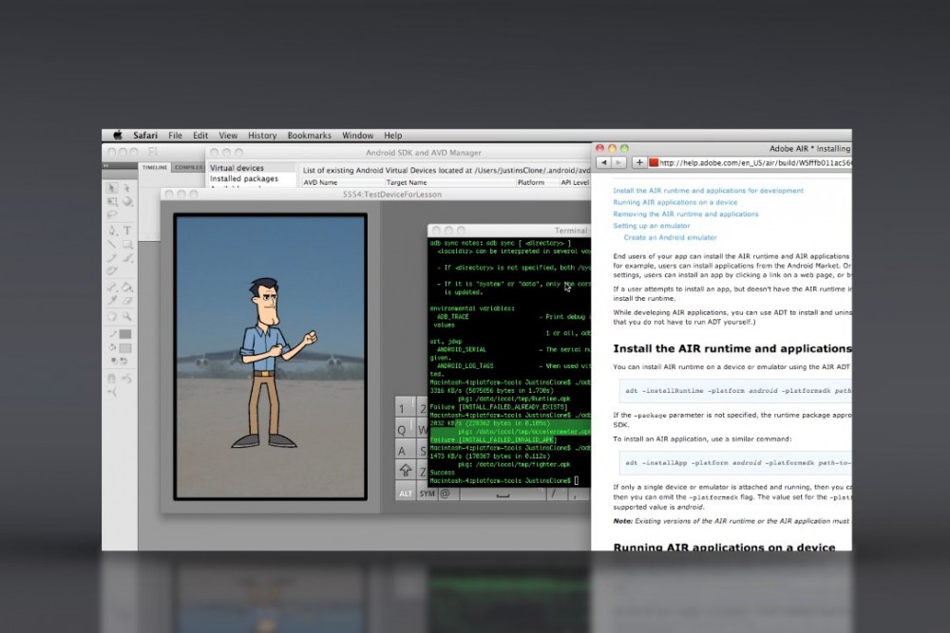Choose the Line tool

click(x=111, y=243)
